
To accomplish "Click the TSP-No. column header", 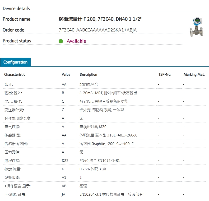I will 165,74.
